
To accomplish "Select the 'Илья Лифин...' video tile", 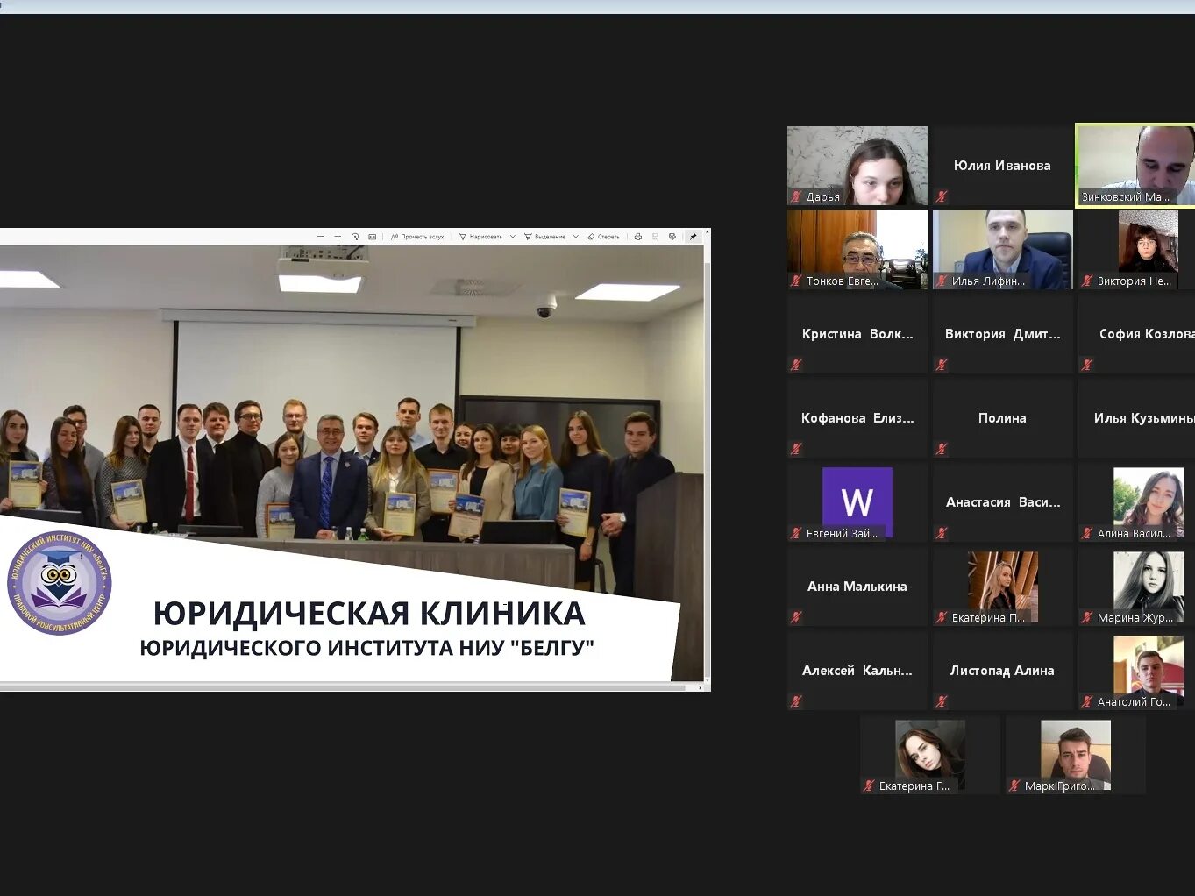I will coord(1002,250).
